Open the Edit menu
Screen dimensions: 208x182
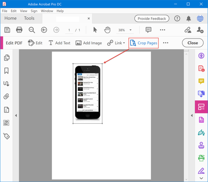(13, 11)
